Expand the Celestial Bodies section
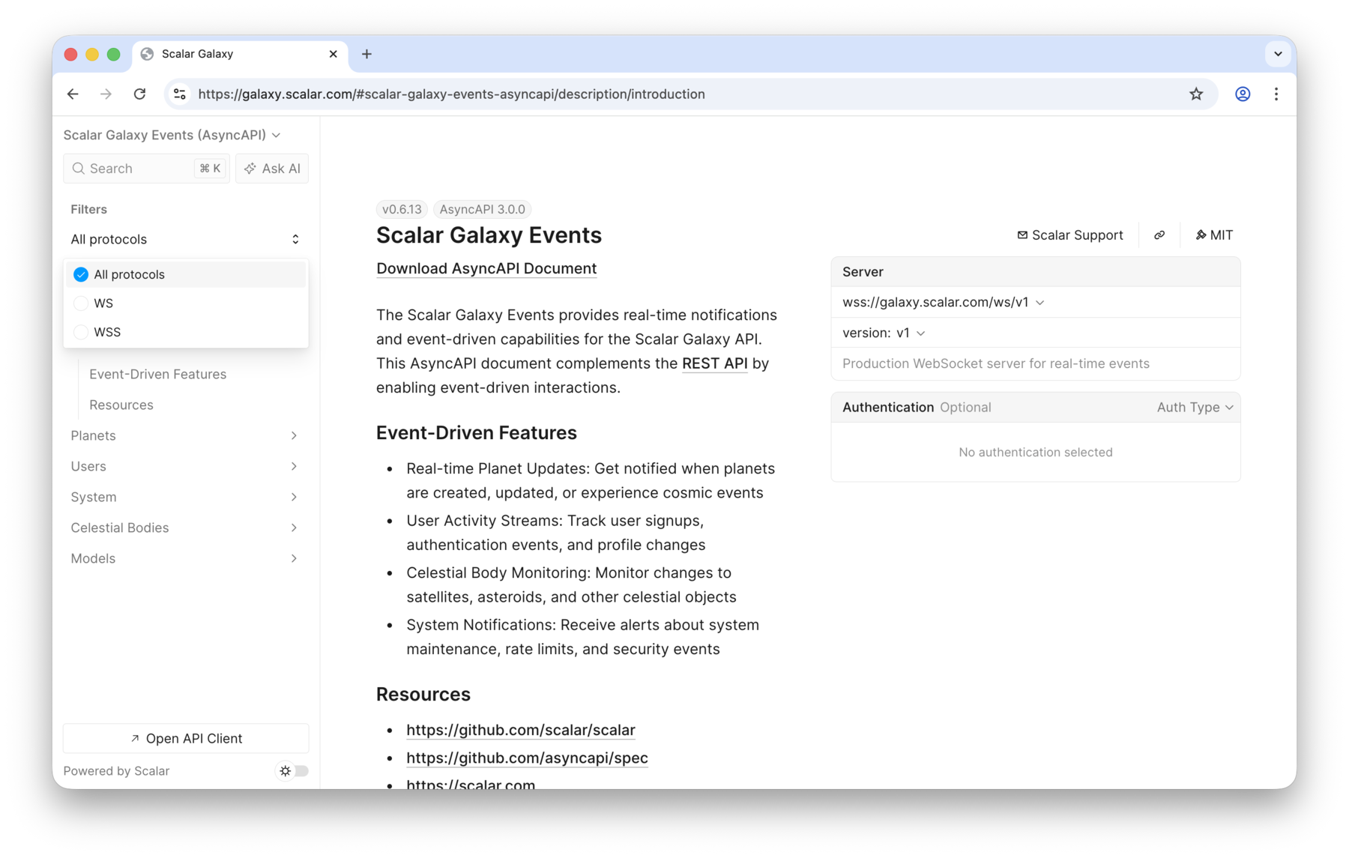 click(x=186, y=528)
